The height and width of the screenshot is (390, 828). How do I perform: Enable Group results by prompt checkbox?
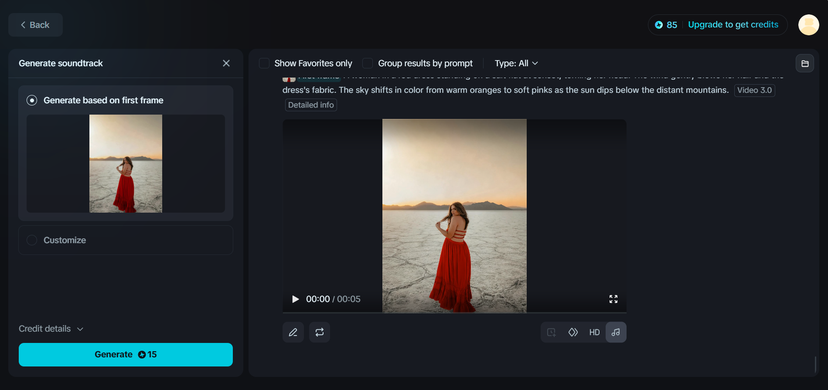click(x=368, y=63)
